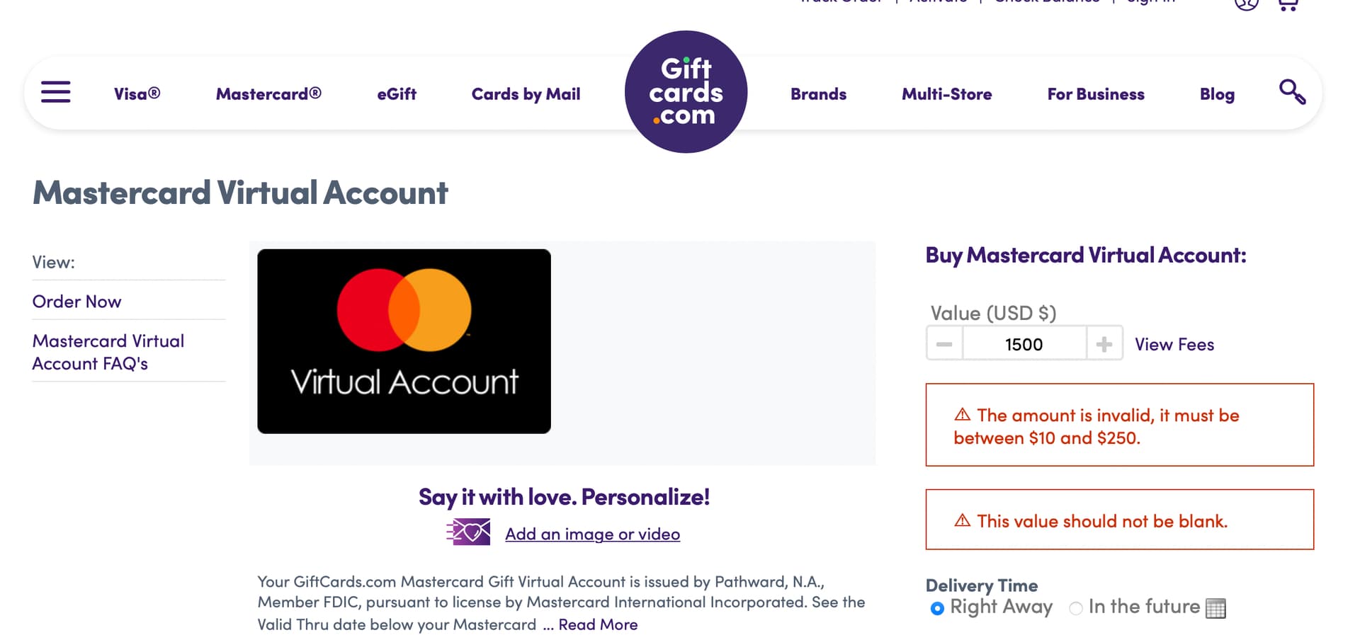The image size is (1360, 640).
Task: Open the hamburger navigation menu
Action: pos(55,92)
